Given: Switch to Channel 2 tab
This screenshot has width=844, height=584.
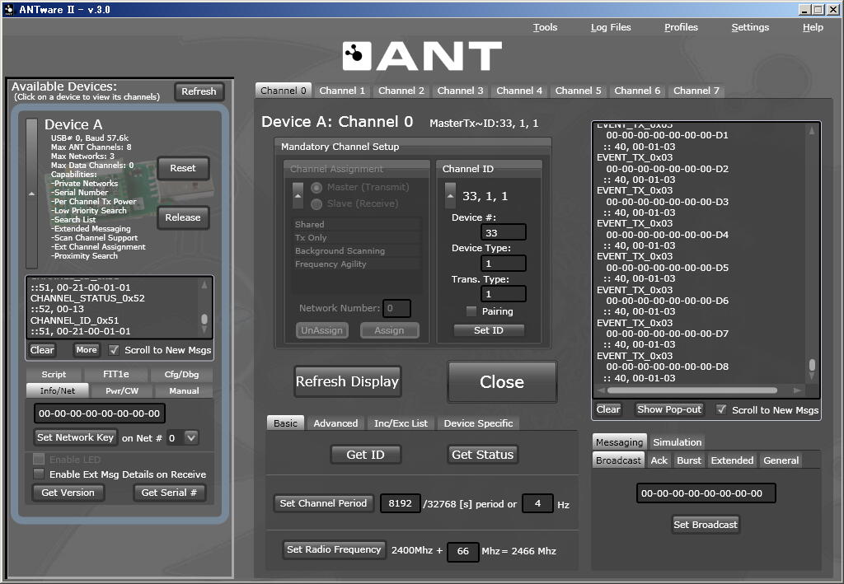Looking at the screenshot, I should [x=401, y=91].
